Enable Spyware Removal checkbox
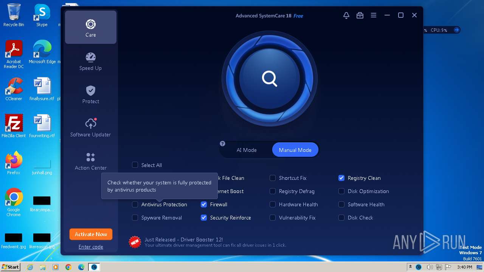 pos(135,218)
